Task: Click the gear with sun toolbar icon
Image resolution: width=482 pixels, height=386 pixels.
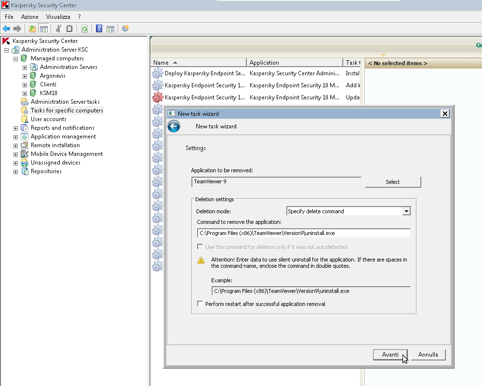Action: coord(125,28)
